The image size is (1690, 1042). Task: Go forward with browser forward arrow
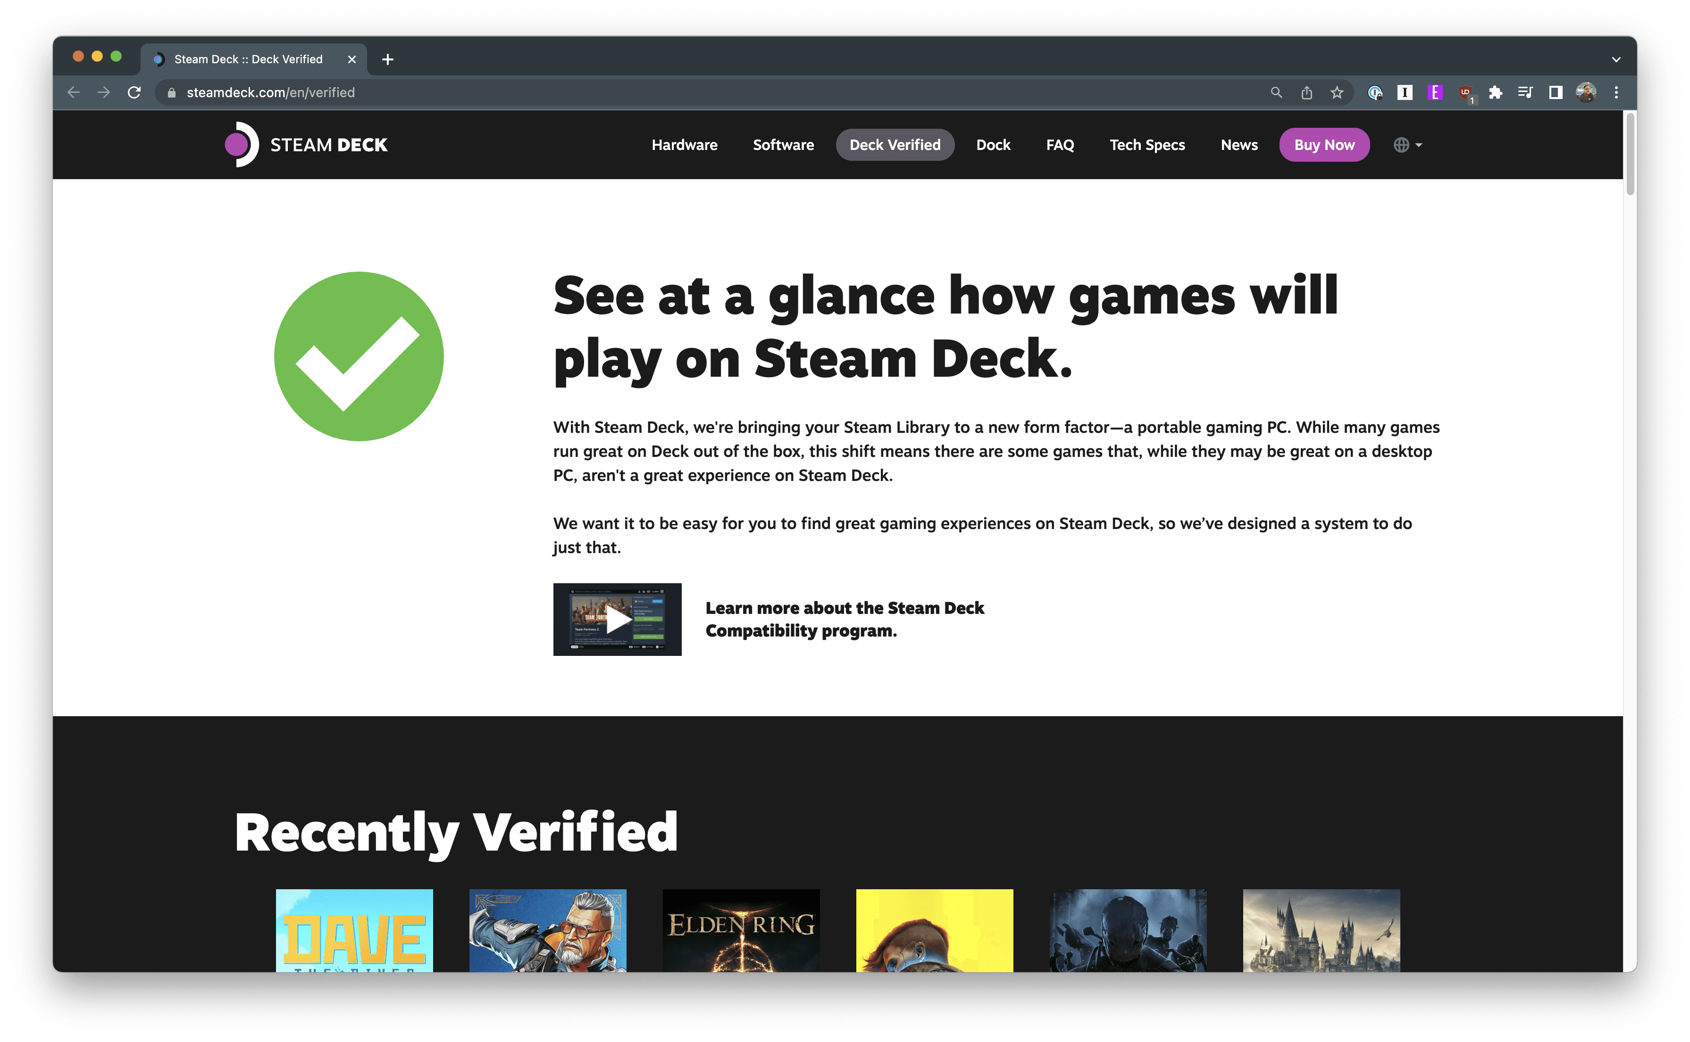[104, 92]
